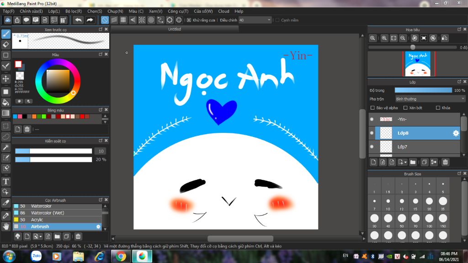Click the cloud save icon in toolbar
The width and height of the screenshot is (468, 263).
click(8, 20)
